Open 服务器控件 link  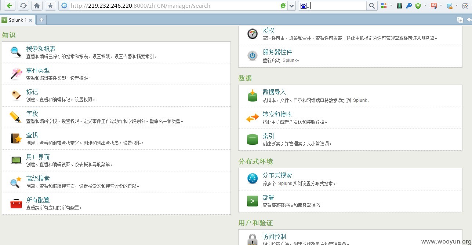click(277, 52)
